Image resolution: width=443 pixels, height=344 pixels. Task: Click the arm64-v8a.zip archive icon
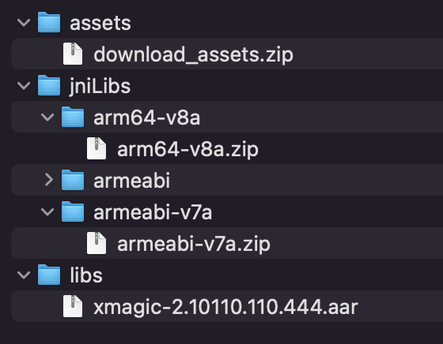pos(97,148)
